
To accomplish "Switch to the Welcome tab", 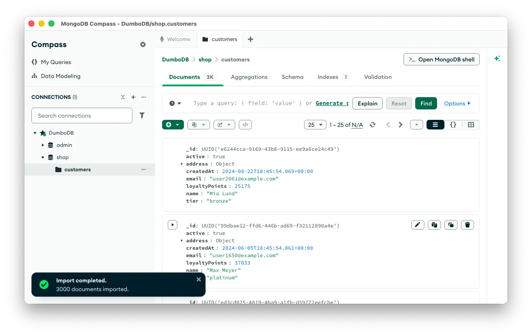I will point(175,39).
